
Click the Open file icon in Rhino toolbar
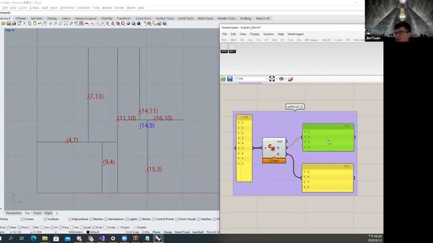[3, 24]
